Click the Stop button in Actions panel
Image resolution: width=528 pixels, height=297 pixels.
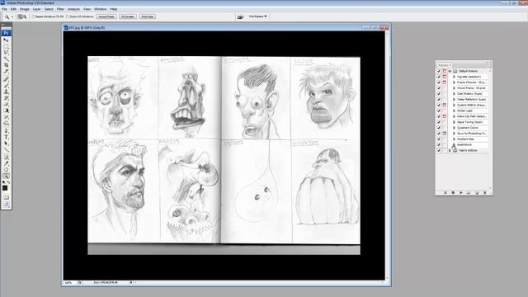[x=445, y=192]
